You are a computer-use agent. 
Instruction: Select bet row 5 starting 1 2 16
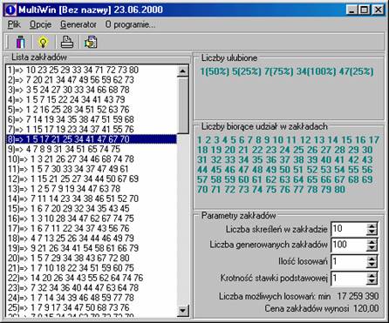92,110
